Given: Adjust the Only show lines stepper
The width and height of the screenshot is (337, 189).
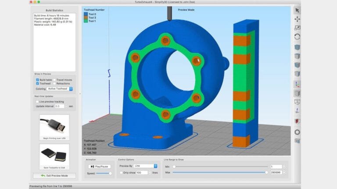Looking at the screenshot, I should tap(150, 173).
